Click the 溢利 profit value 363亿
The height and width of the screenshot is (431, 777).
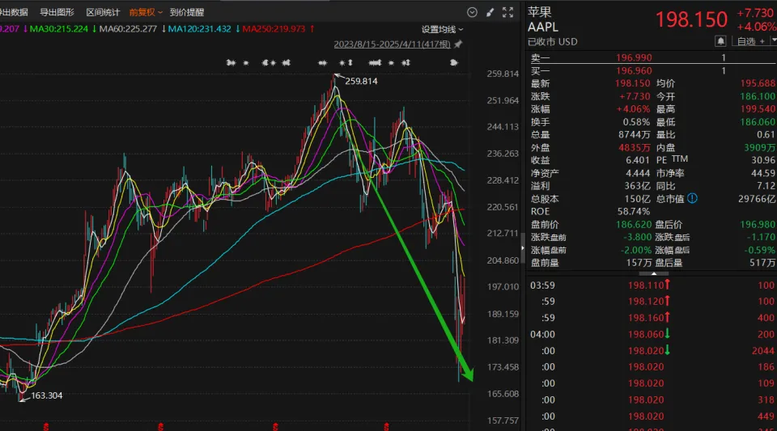[x=637, y=186]
